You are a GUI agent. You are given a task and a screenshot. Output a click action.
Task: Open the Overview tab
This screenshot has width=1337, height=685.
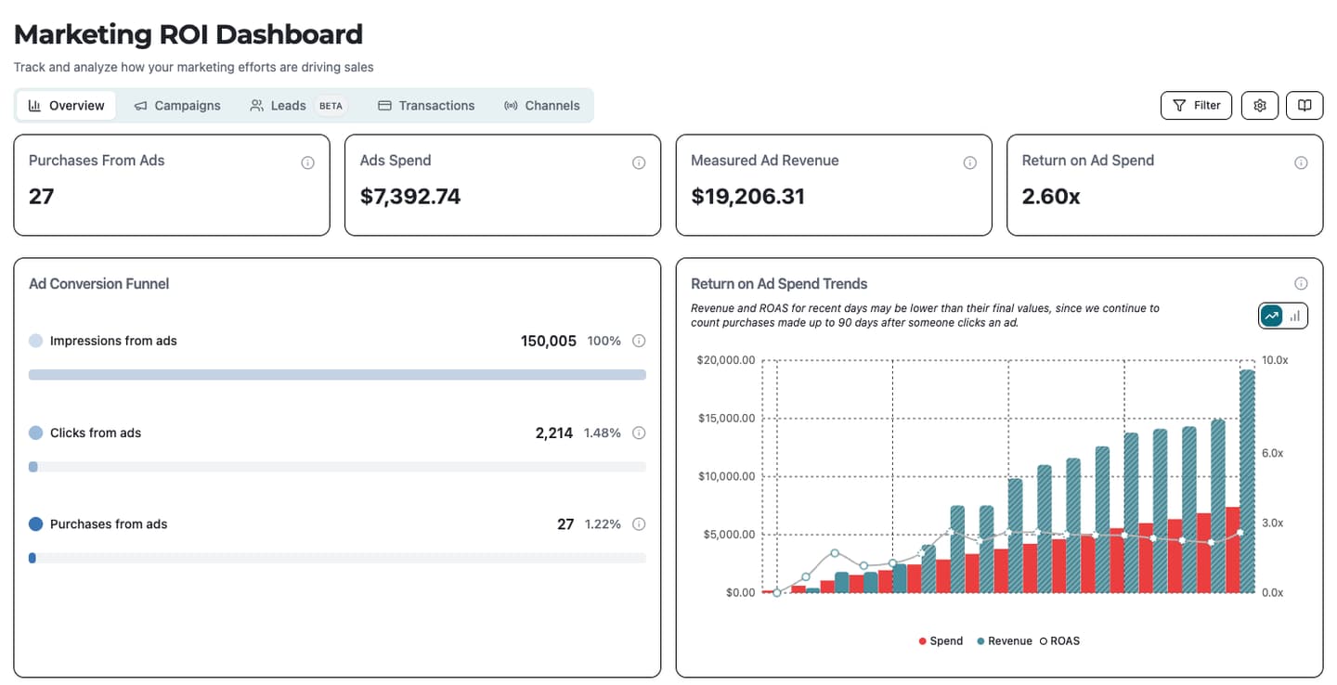click(66, 106)
